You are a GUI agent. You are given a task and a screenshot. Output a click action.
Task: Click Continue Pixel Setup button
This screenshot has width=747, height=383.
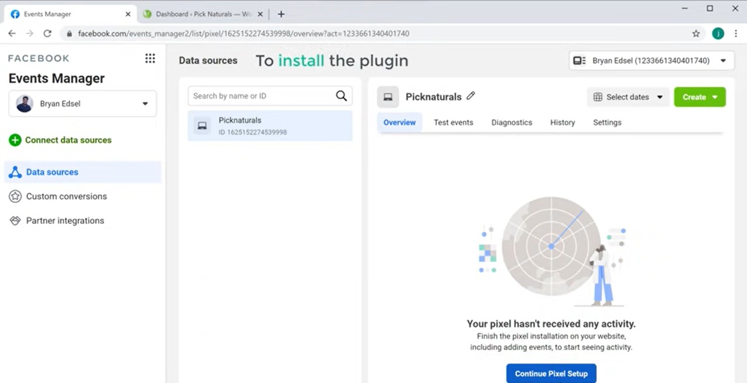(x=551, y=374)
